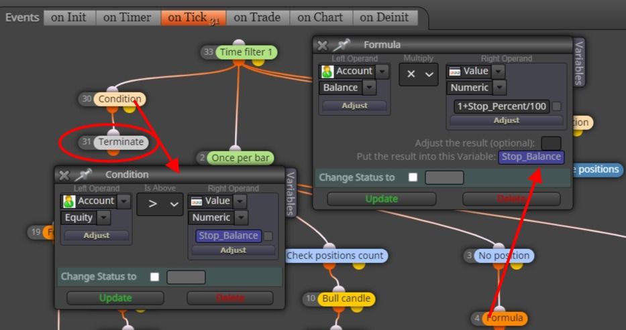Open Numeric dropdown in Formula panel
626x330 pixels.
tap(499, 88)
